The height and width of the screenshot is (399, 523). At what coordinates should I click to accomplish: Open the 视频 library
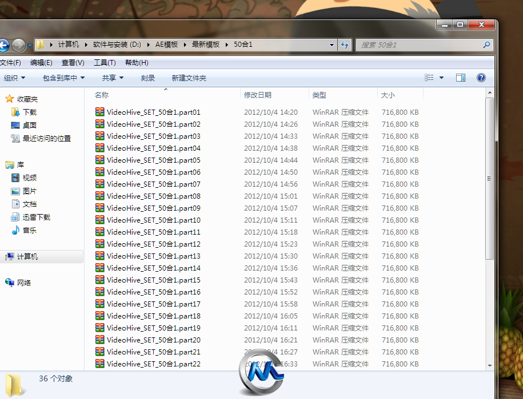(30, 178)
